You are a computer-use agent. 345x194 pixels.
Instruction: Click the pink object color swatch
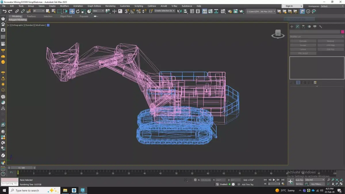(342, 32)
